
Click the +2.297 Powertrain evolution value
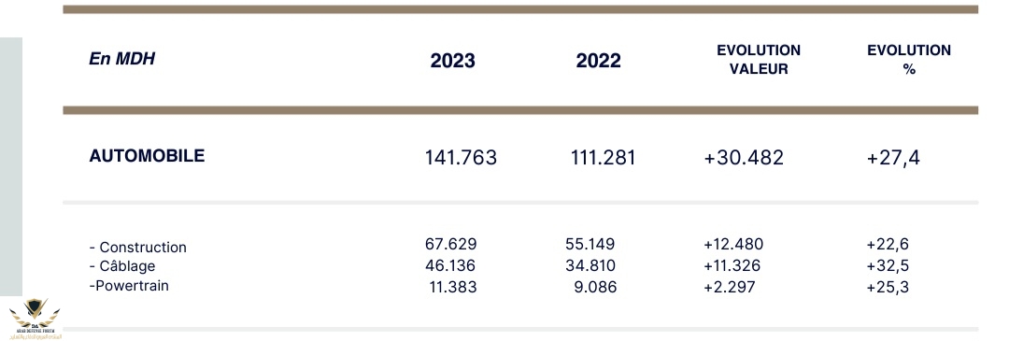click(x=729, y=287)
